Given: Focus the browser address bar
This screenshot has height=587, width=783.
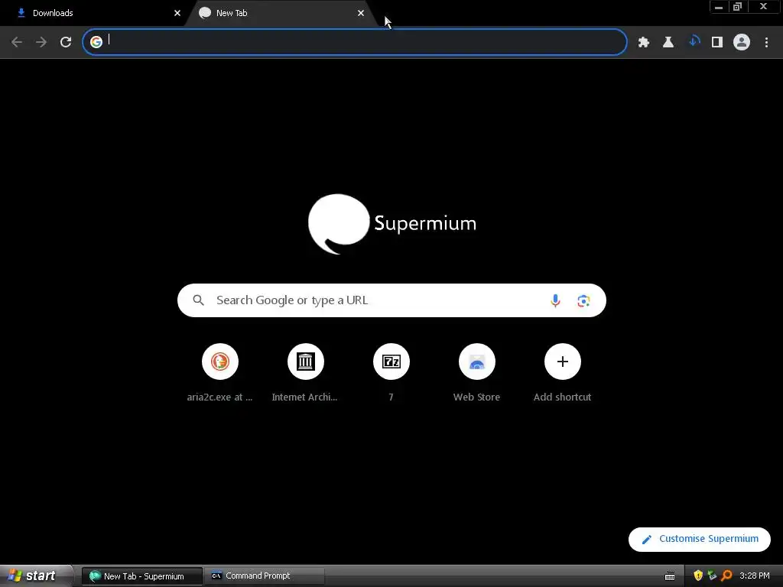Looking at the screenshot, I should 355,42.
